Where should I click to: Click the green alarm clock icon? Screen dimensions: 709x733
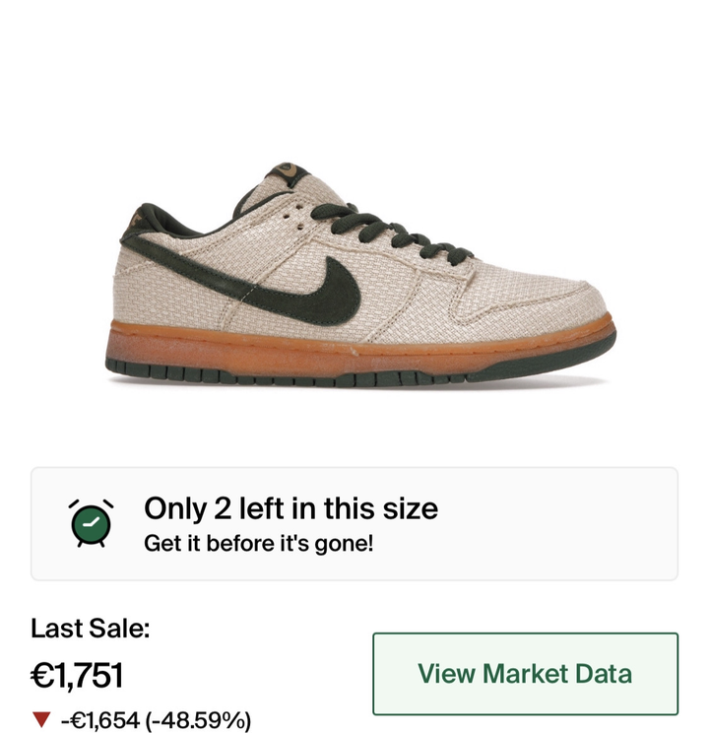pos(92,523)
